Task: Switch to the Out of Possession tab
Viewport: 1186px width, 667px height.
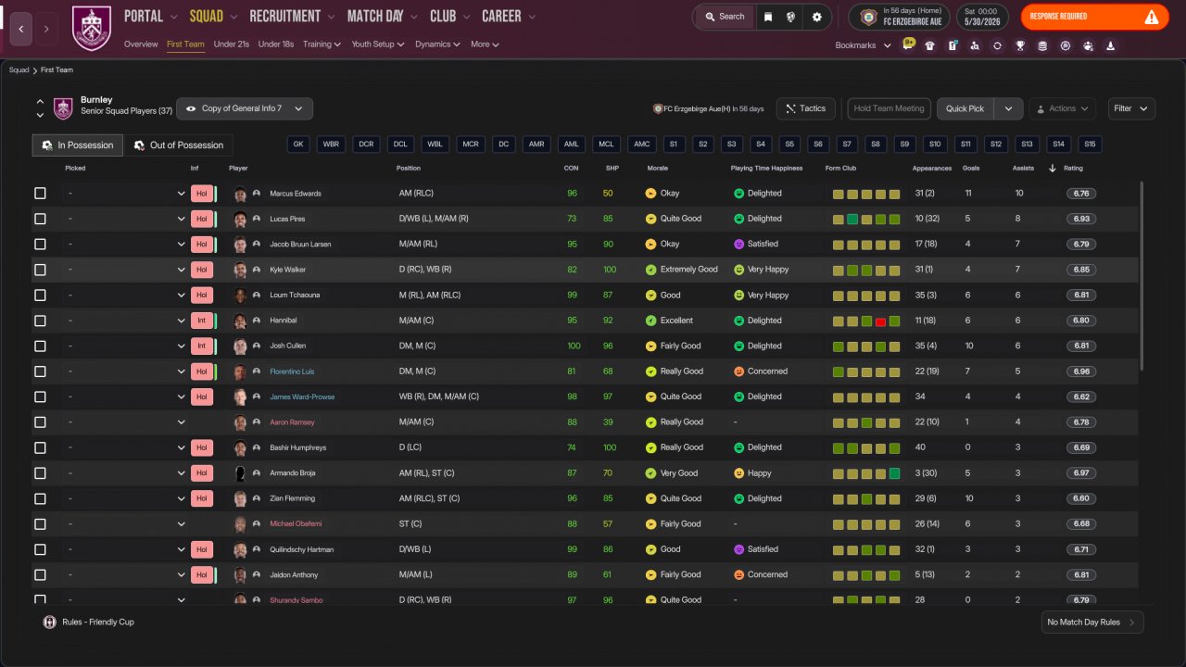Action: (179, 145)
